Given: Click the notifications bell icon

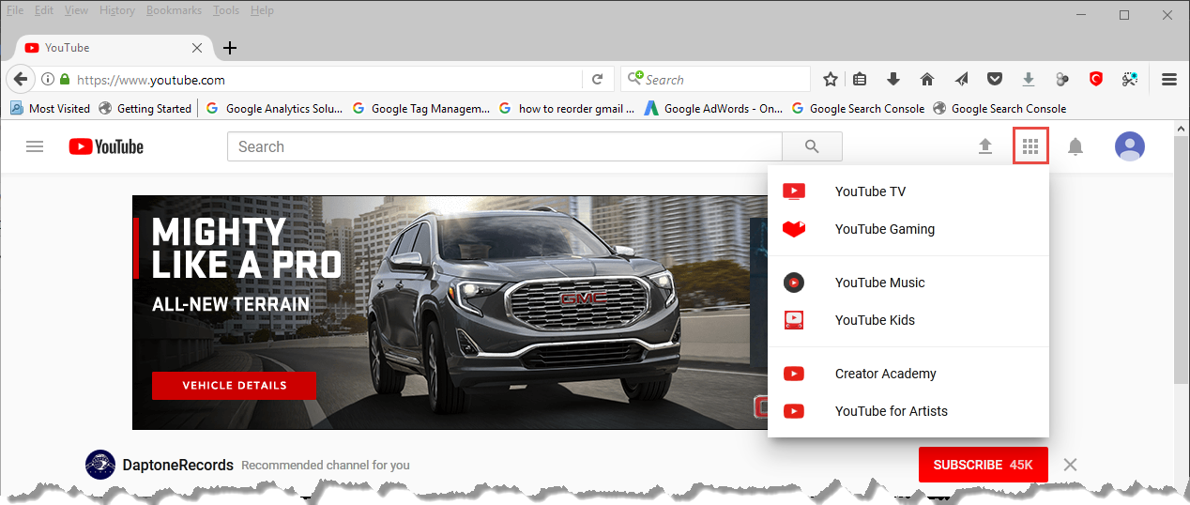Looking at the screenshot, I should coord(1076,146).
